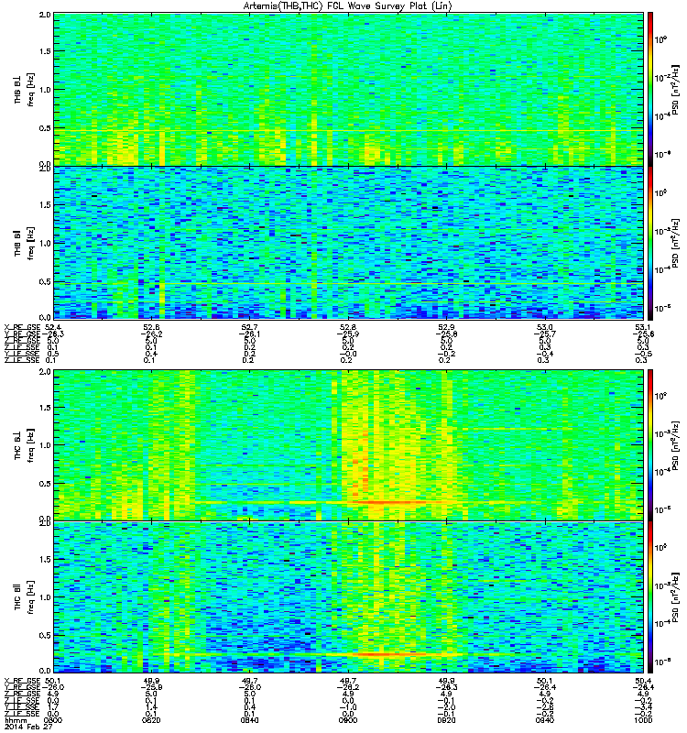This screenshot has height=733, width=687.
Task: Click the 1.0 tick of the THB B-perpendicular axis
Action: pyautogui.click(x=45, y=90)
